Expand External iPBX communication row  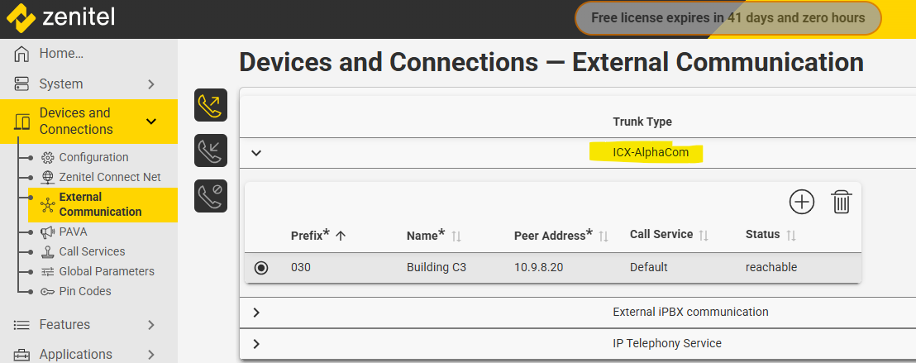pos(256,313)
